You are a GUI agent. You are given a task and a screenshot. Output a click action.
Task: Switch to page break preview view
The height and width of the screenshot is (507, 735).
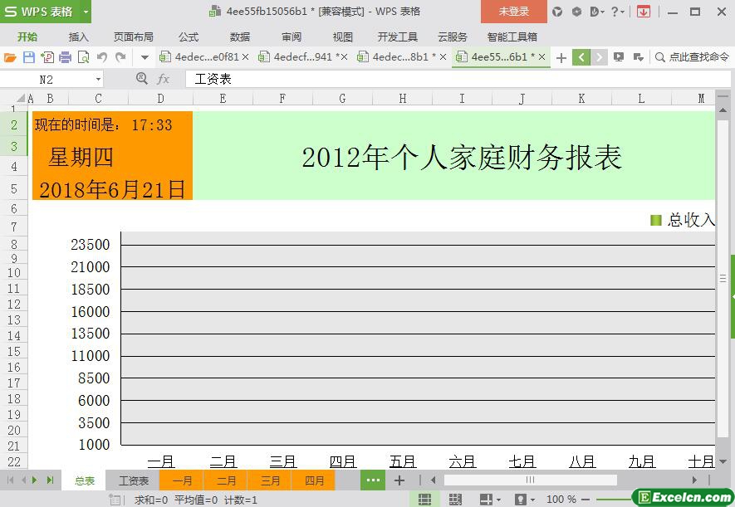455,500
